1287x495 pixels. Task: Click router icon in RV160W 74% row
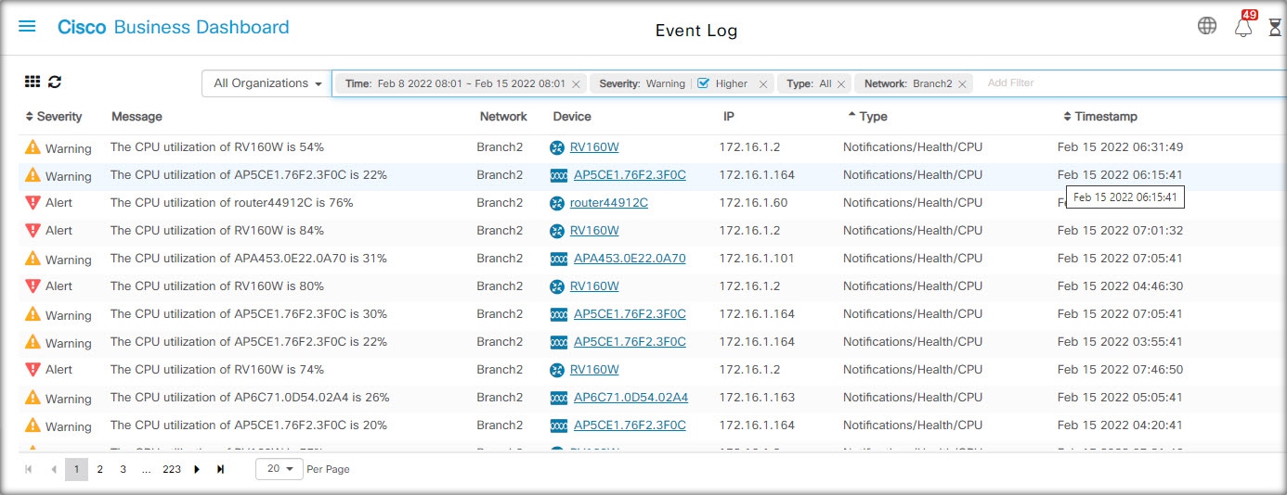pyautogui.click(x=557, y=370)
